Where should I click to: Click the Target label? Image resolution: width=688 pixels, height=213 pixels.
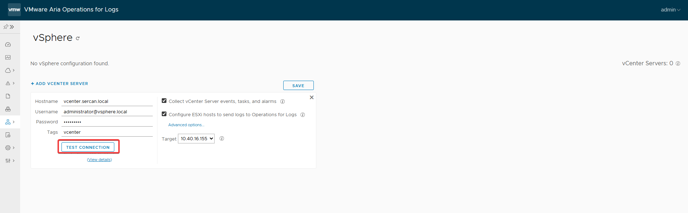tap(169, 139)
